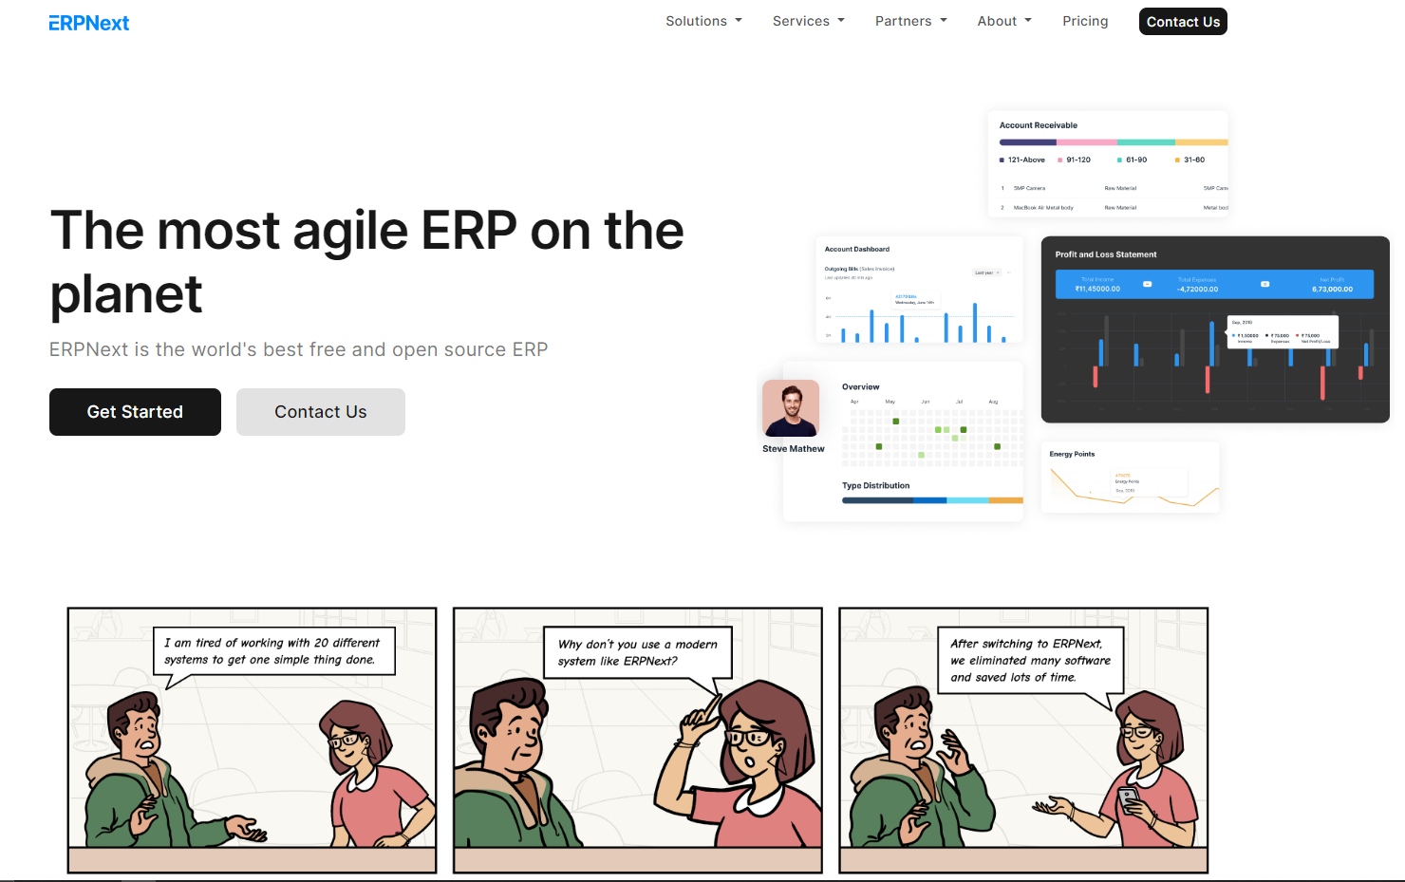
Task: Click the Type Distribution color bar
Action: click(x=932, y=500)
